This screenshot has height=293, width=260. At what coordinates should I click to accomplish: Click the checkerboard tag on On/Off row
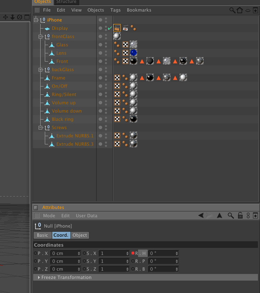[x=117, y=86]
